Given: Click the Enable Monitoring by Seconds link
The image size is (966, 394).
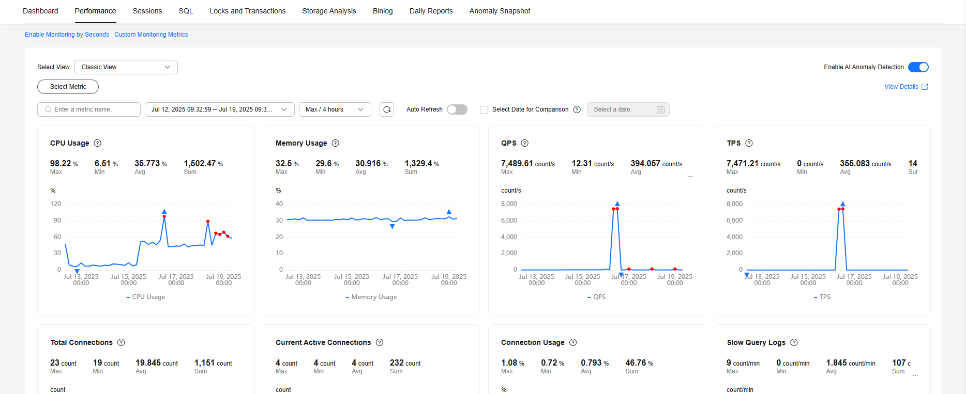Looking at the screenshot, I should click(67, 35).
